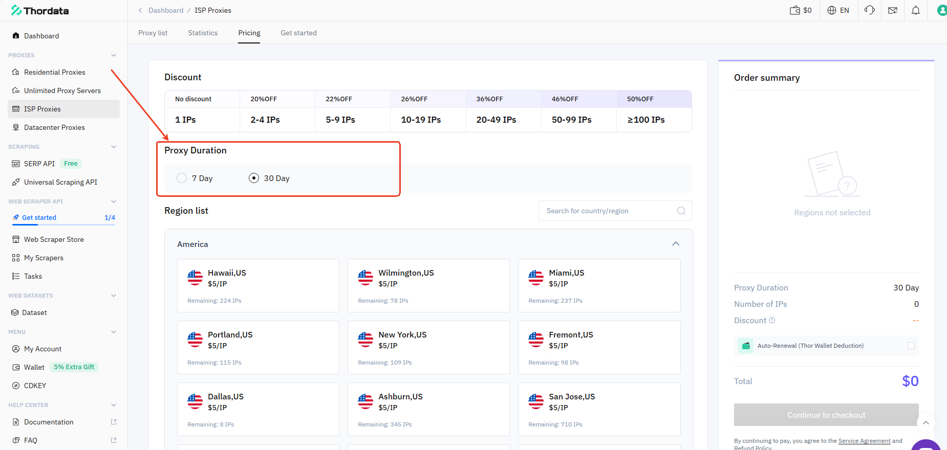
Task: Click the Thordata logo
Action: click(x=40, y=11)
